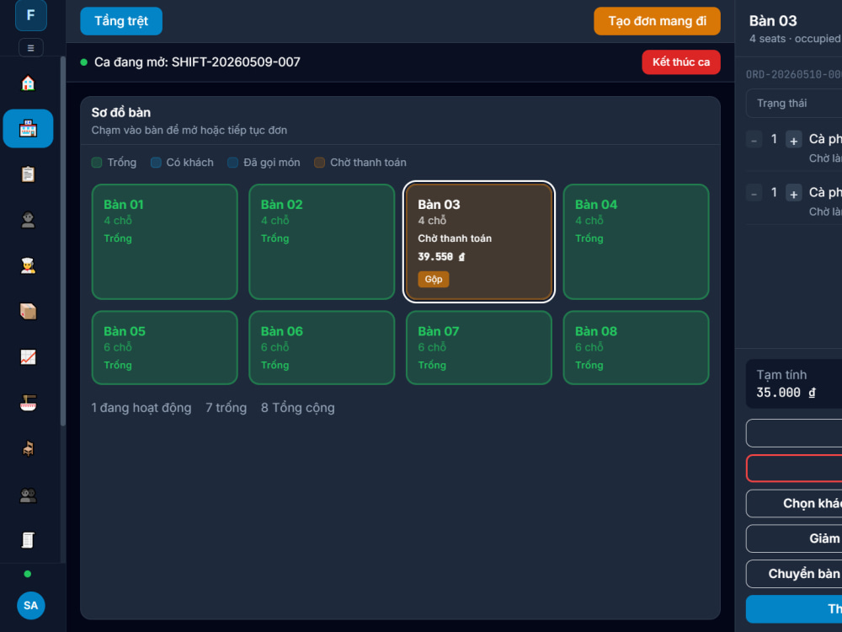The width and height of the screenshot is (842, 632).
Task: Click the Trống legend swatch
Action: click(x=97, y=163)
